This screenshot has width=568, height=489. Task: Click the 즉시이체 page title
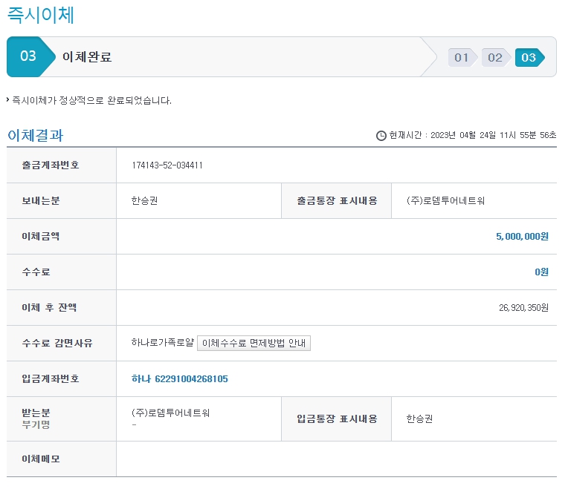(41, 14)
